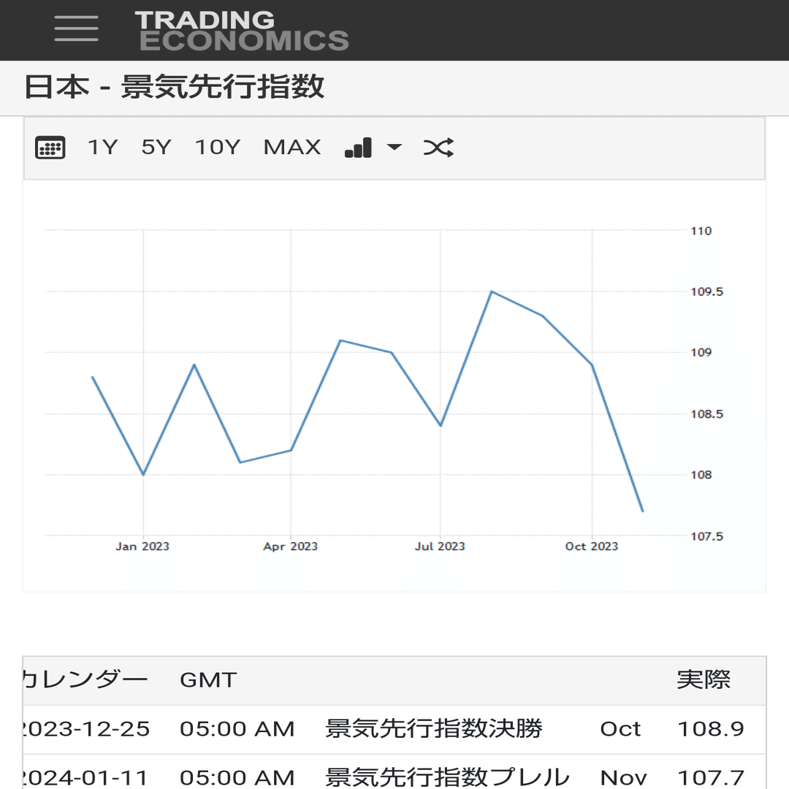Click the Jul 2023 axis label
This screenshot has height=789, width=789.
click(x=440, y=546)
